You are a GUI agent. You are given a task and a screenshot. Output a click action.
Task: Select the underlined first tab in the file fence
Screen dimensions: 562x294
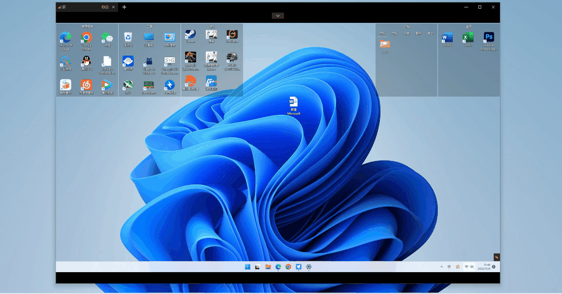(382, 34)
